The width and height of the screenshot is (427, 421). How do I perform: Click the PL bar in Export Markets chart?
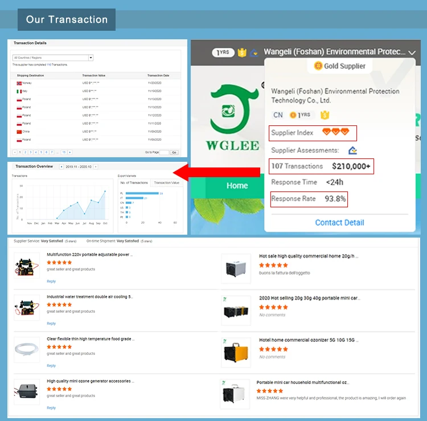coord(142,193)
